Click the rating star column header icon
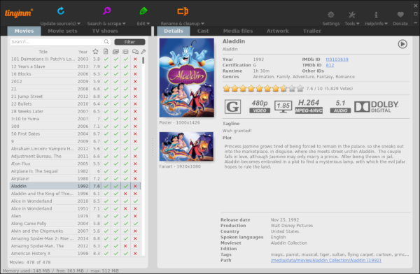Viewport: 420px width, 274px height. (95, 52)
